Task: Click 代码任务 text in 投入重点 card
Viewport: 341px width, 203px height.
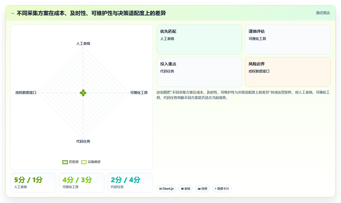Action: pos(167,71)
